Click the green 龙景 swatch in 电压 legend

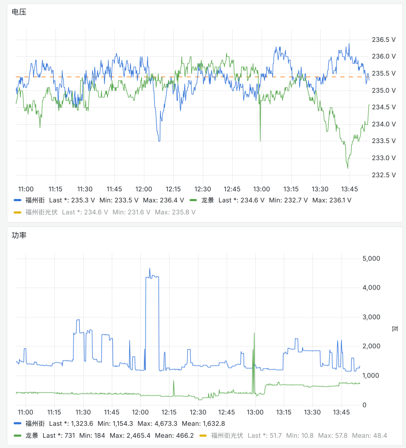pyautogui.click(x=193, y=200)
